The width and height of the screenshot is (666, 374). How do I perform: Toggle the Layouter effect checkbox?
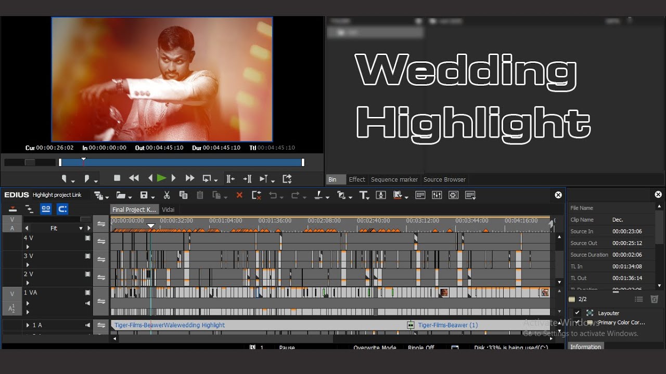[578, 313]
